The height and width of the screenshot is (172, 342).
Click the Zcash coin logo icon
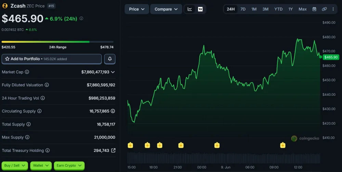click(5, 6)
